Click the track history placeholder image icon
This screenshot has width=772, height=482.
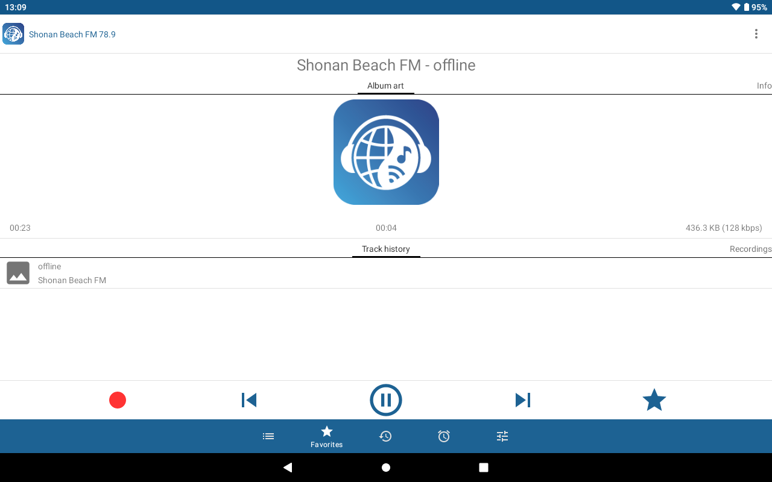click(x=18, y=273)
